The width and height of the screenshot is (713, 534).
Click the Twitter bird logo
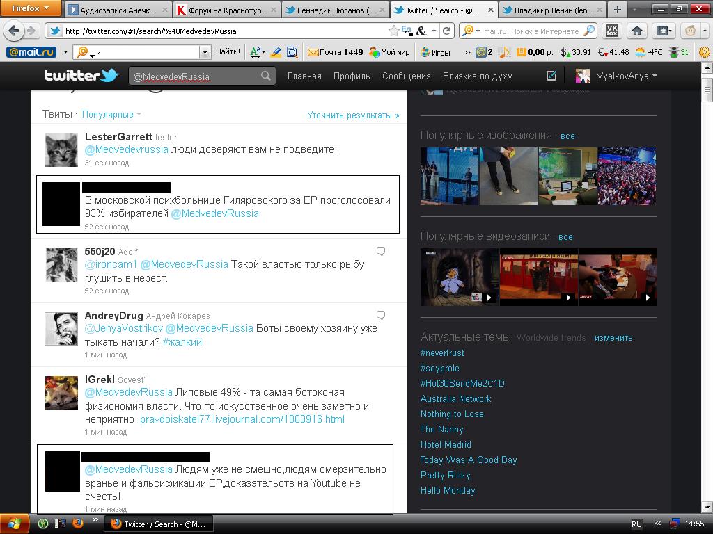(81, 75)
